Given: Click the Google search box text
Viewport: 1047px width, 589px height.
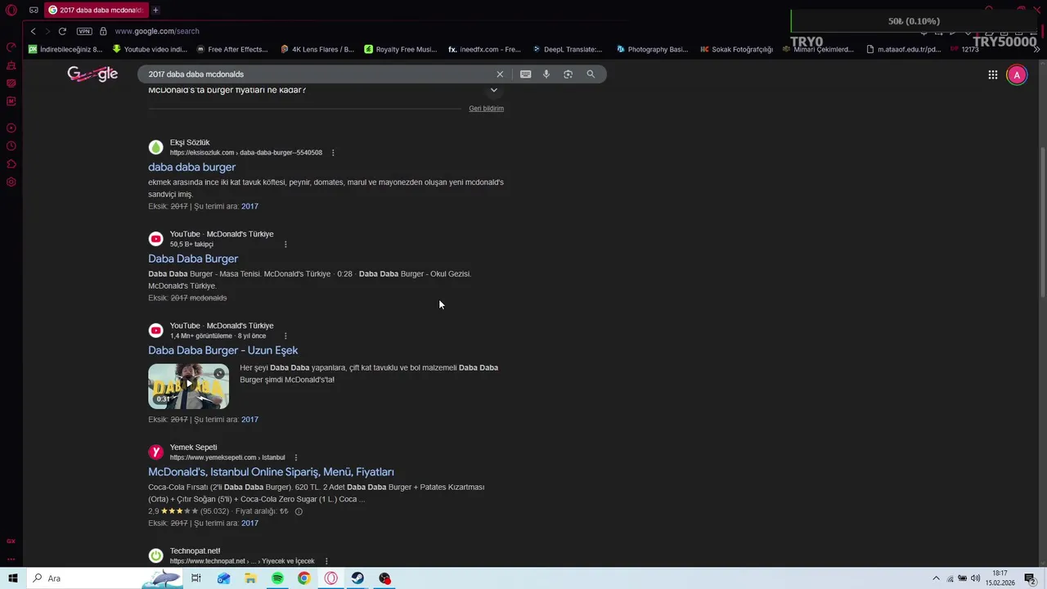Looking at the screenshot, I should coord(196,74).
